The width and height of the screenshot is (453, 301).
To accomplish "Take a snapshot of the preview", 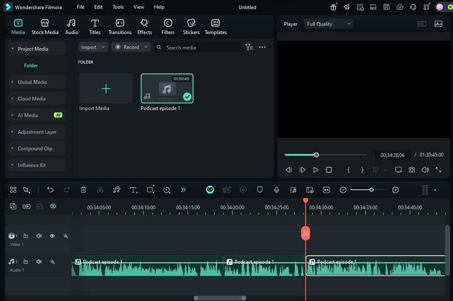I will coord(411,170).
